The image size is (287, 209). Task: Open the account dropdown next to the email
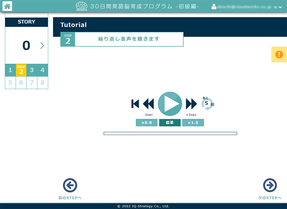click(281, 6)
